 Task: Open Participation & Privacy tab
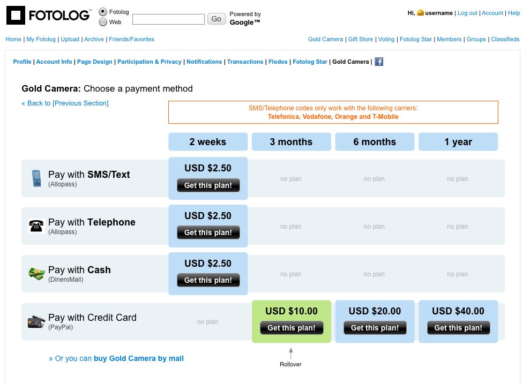pos(150,62)
